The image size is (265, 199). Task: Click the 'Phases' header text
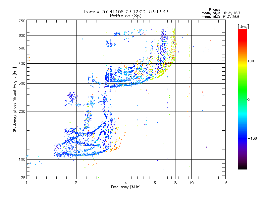click(x=214, y=10)
